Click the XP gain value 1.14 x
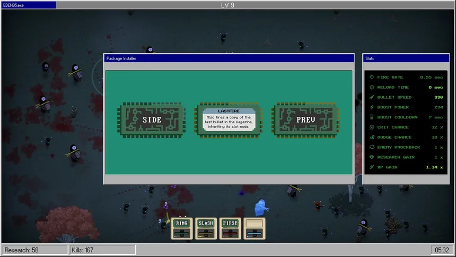The image size is (456, 257). coord(434,167)
